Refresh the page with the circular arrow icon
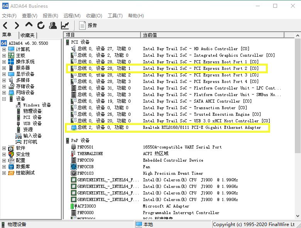 point(41,25)
